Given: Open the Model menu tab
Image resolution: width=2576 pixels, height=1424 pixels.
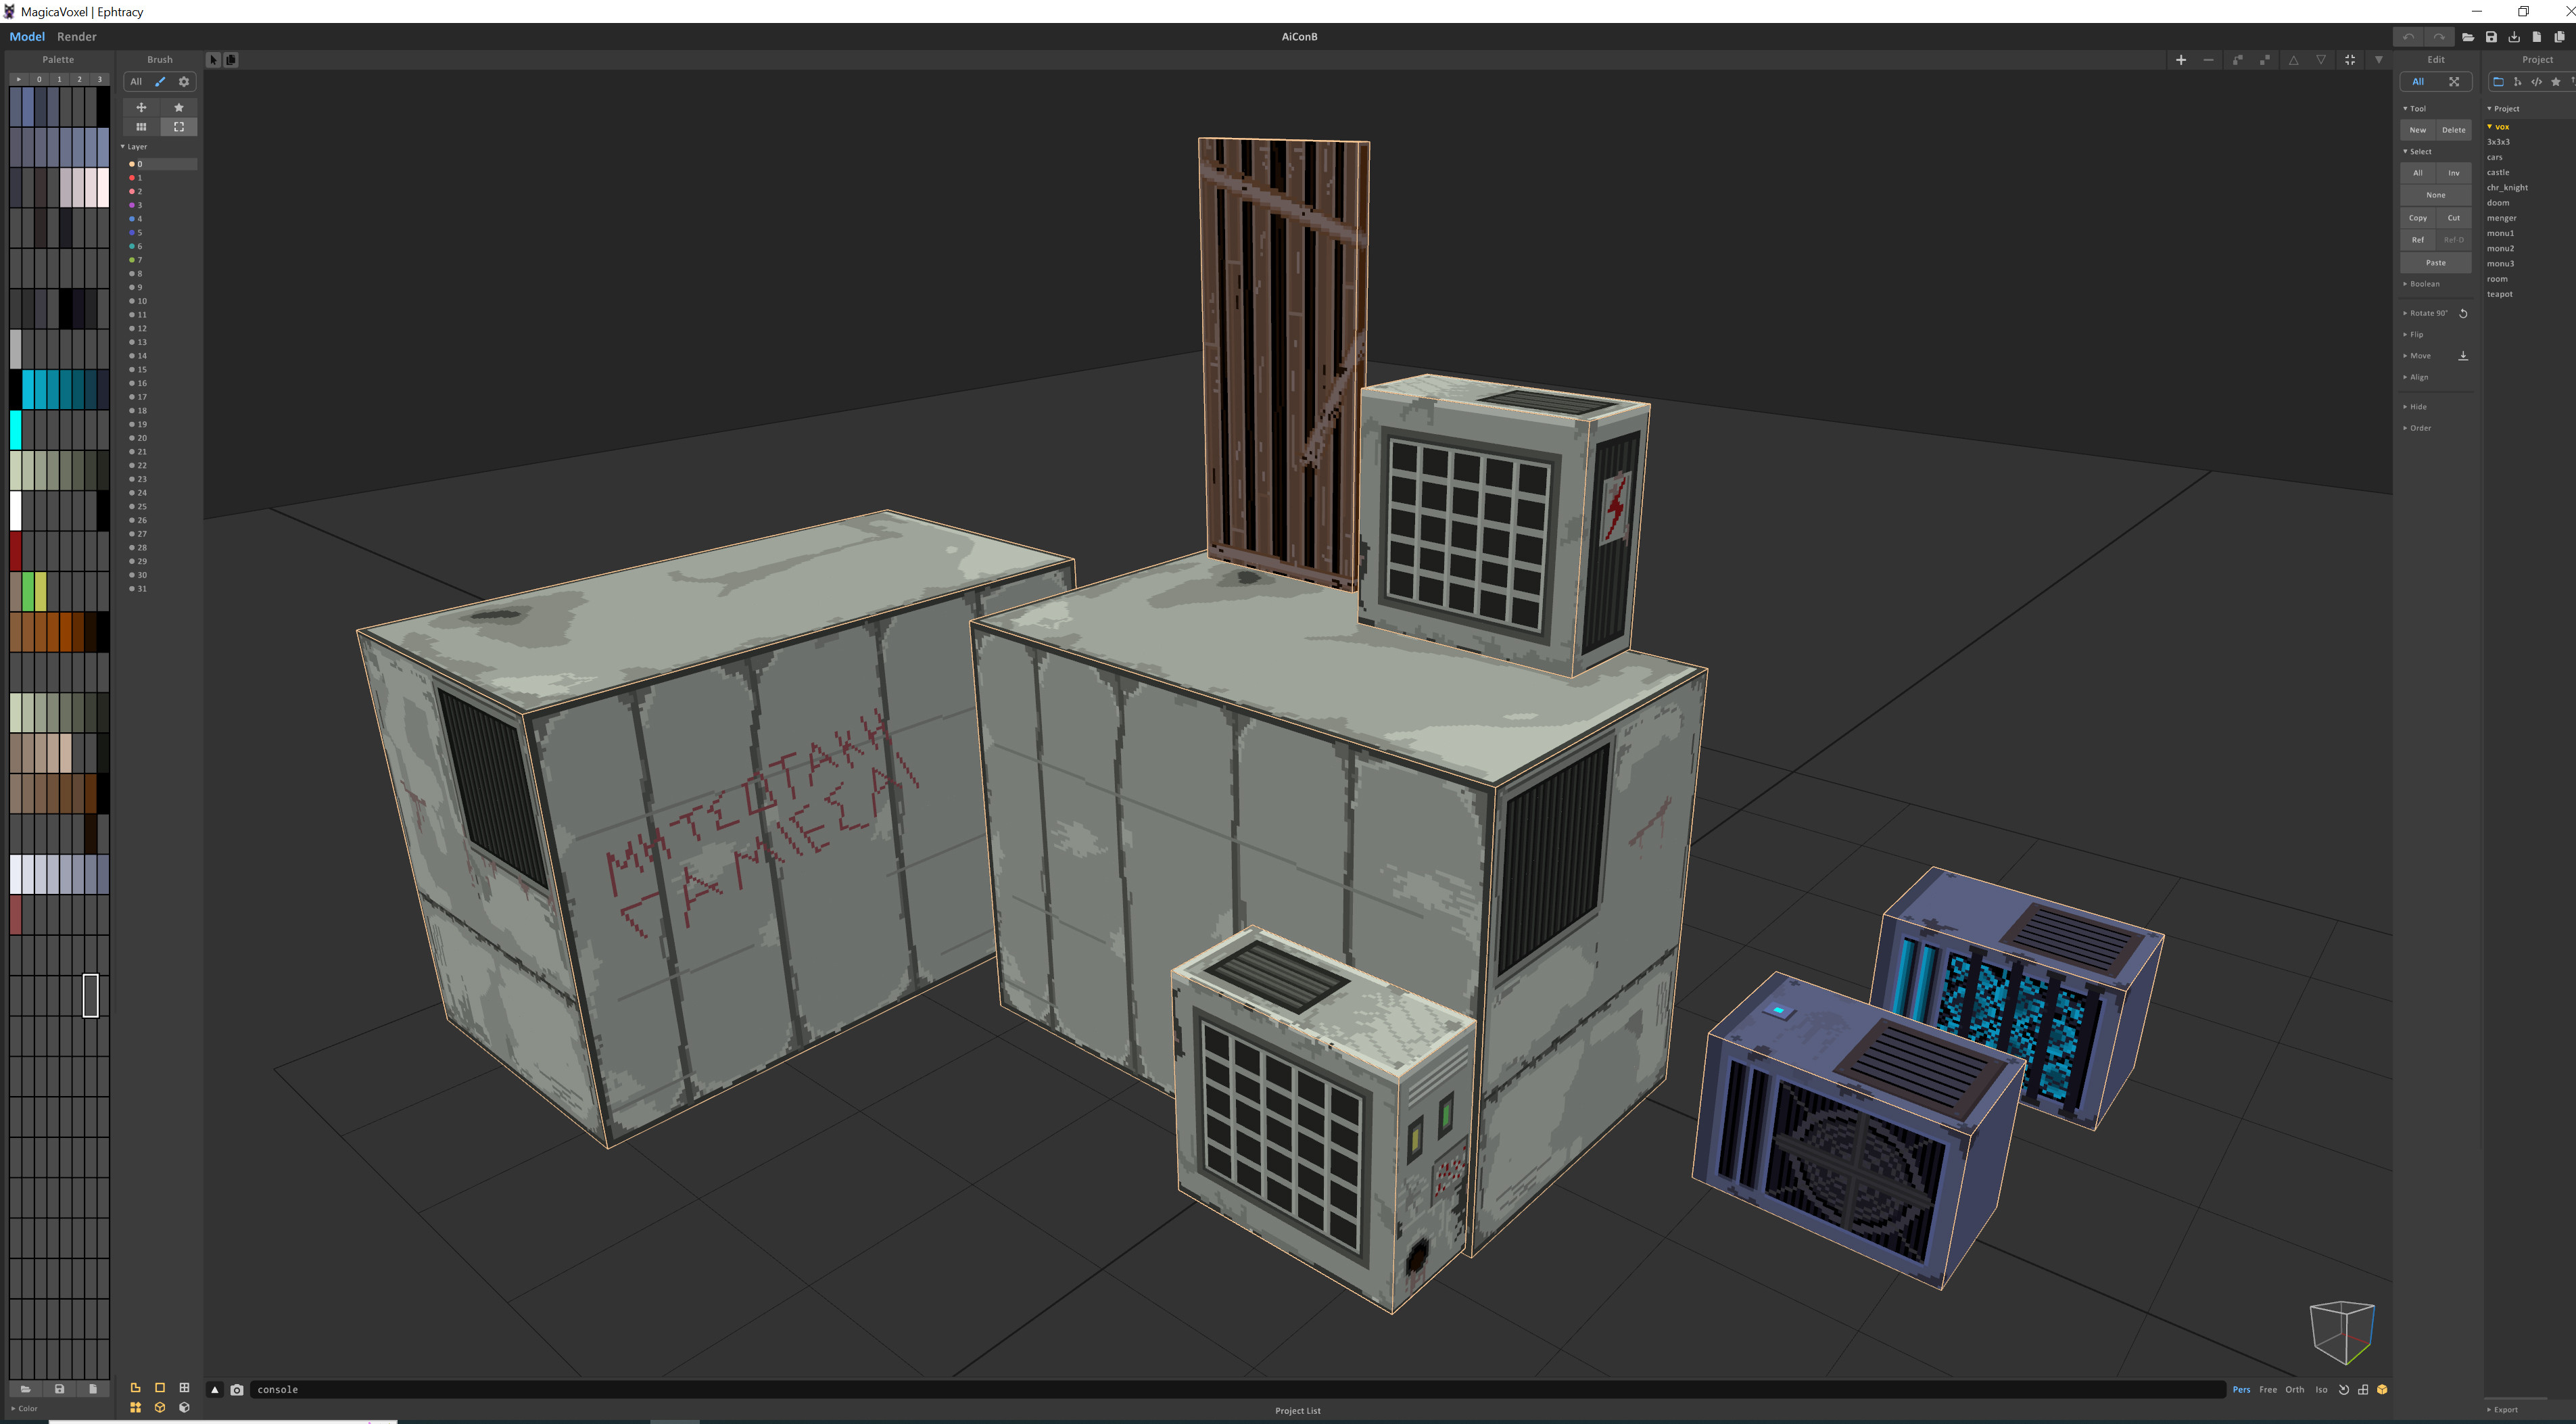Looking at the screenshot, I should [x=27, y=36].
